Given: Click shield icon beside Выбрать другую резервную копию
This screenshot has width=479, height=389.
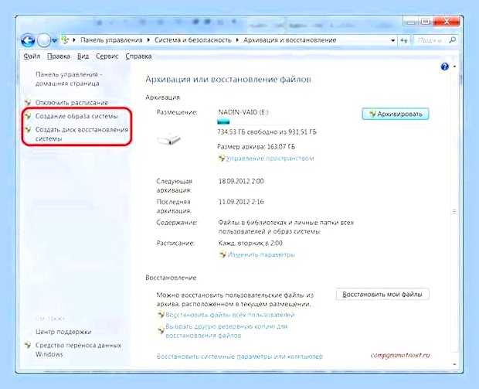Looking at the screenshot, I should [x=161, y=330].
